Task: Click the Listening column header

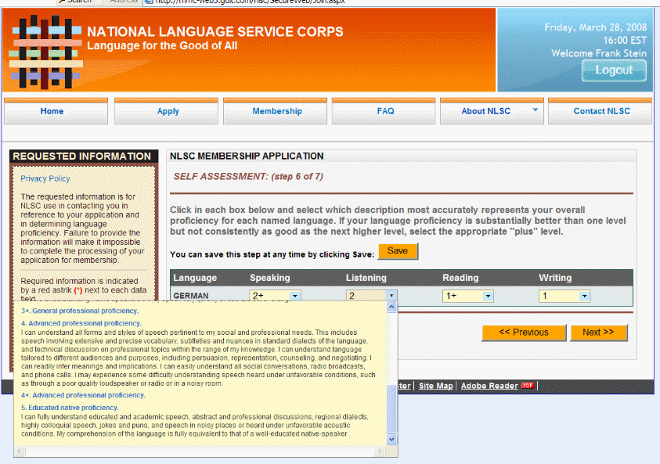Action: (x=366, y=278)
